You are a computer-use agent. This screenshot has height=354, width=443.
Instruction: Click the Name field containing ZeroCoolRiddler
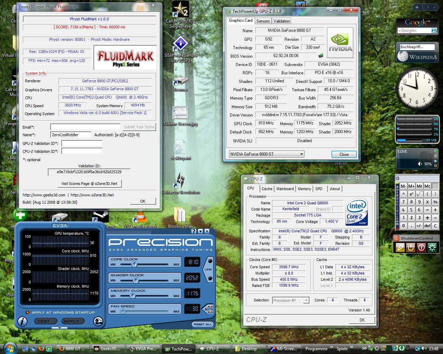pos(71,135)
